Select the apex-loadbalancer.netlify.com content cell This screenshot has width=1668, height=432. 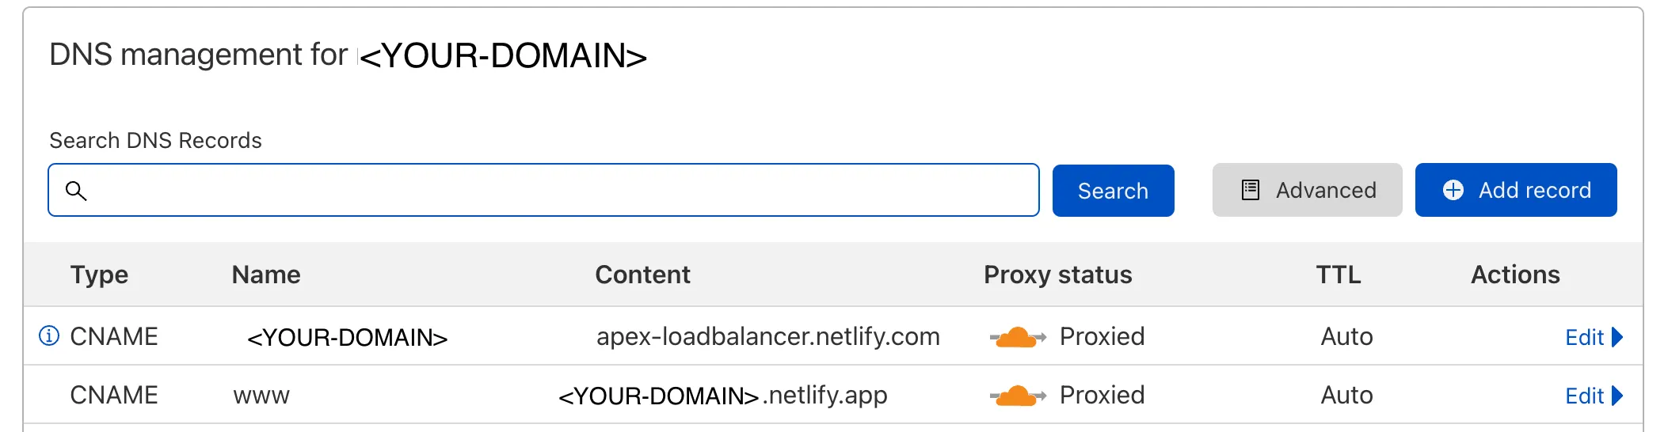767,337
